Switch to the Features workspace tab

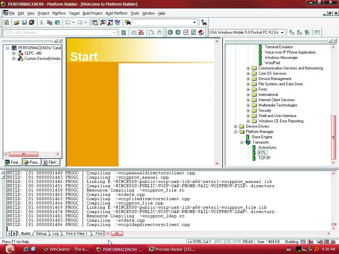[13, 162]
